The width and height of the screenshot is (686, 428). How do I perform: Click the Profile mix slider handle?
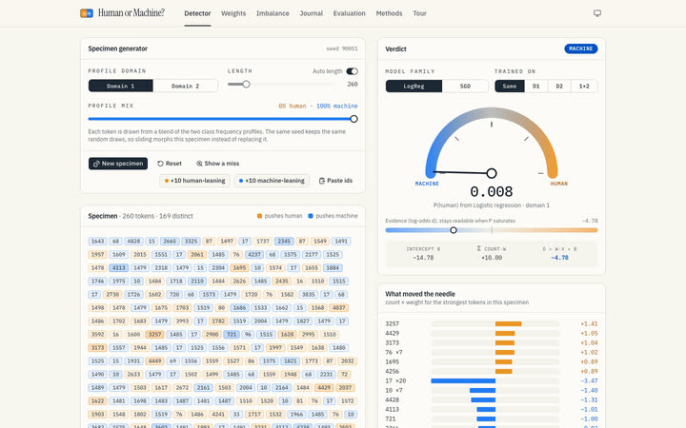click(353, 119)
